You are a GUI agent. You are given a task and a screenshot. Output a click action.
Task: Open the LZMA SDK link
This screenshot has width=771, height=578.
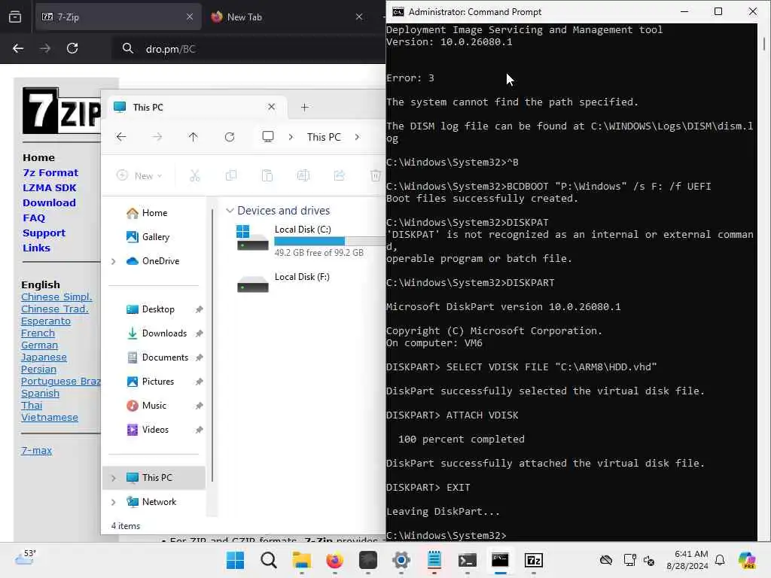tap(49, 187)
